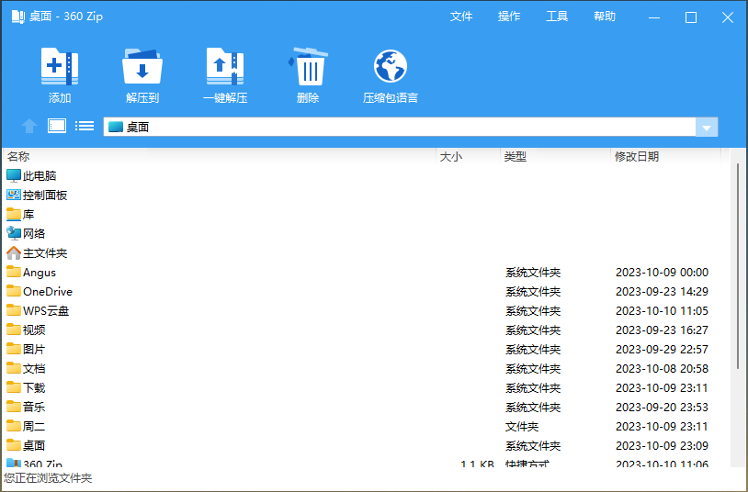Click the 下载 folder icon
This screenshot has height=492, width=748.
14,387
